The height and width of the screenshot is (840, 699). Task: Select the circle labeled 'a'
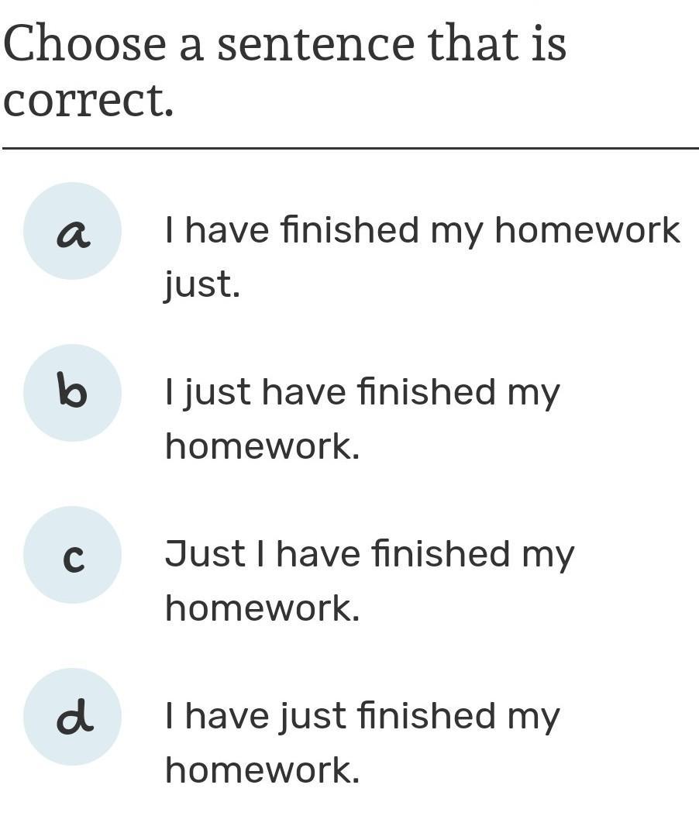(72, 231)
